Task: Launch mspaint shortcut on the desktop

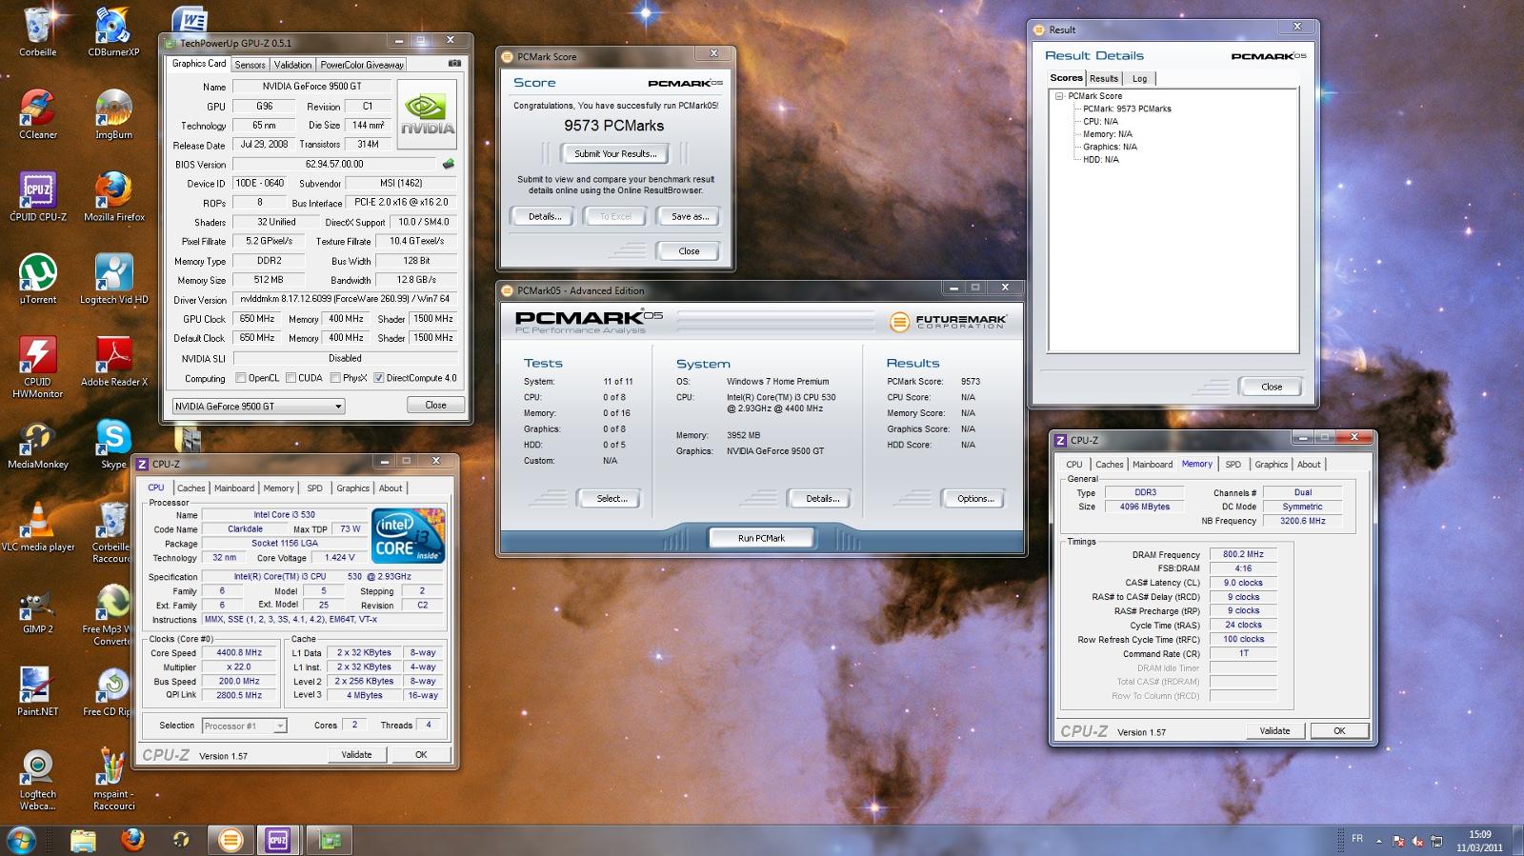Action: [113, 780]
